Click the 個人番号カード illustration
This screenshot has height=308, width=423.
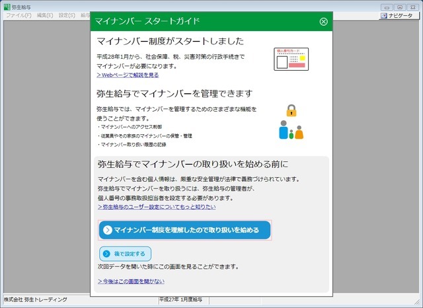click(291, 59)
